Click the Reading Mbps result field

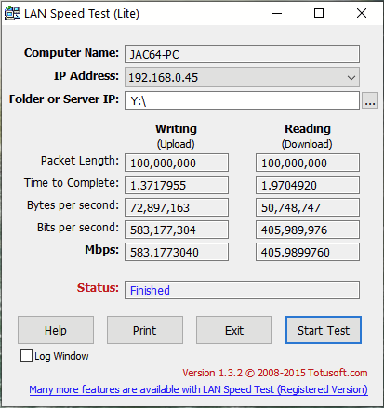(x=308, y=252)
